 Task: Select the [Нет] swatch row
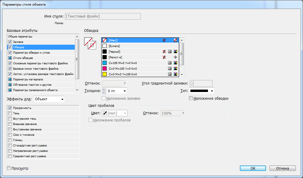(x=140, y=40)
